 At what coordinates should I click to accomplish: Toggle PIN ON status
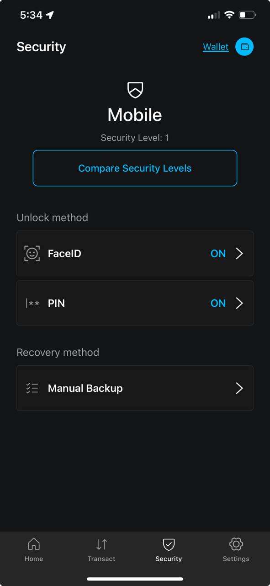[x=218, y=303]
